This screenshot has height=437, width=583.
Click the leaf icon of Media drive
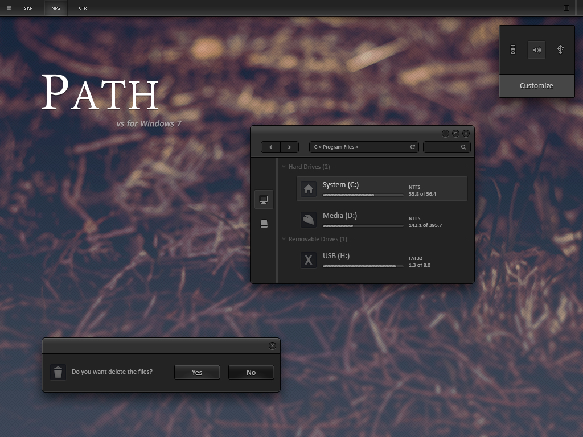[308, 220]
